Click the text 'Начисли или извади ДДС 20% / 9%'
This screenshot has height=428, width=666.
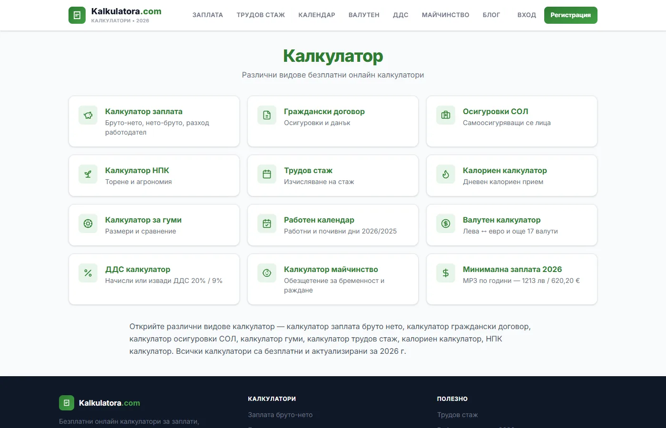(164, 281)
